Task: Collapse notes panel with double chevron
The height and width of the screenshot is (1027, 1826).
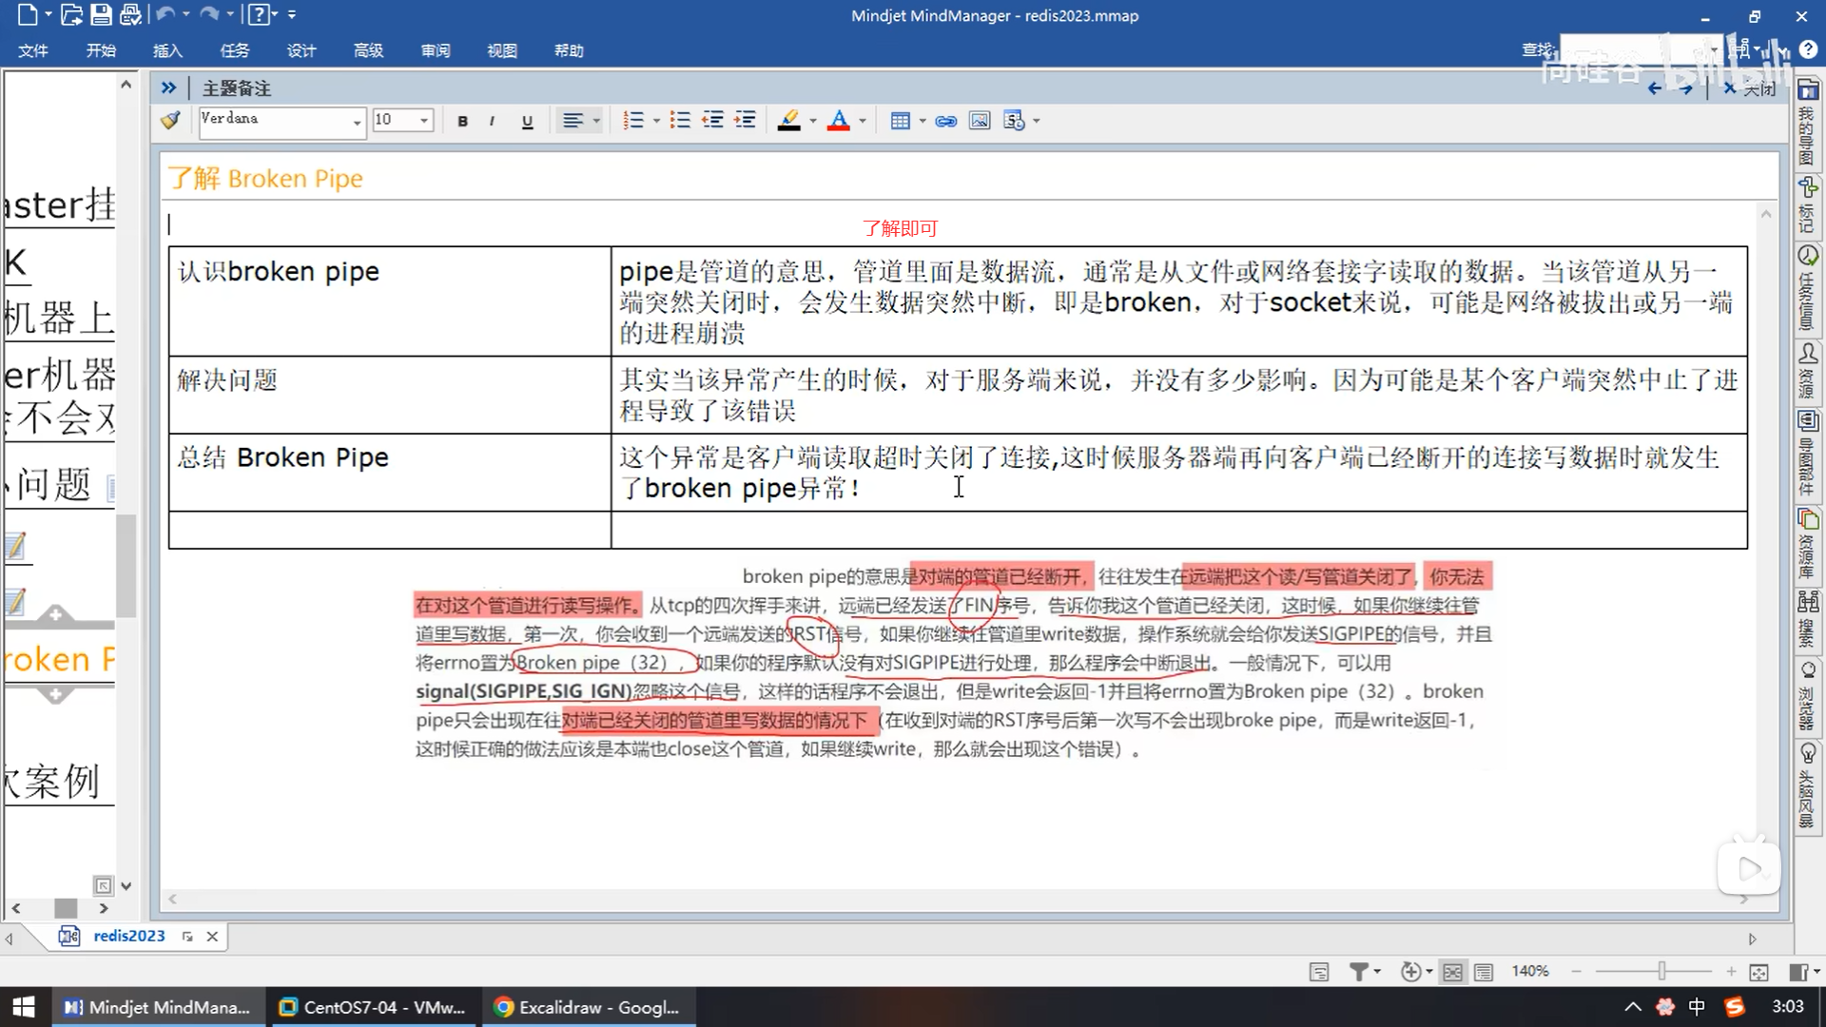Action: [168, 87]
